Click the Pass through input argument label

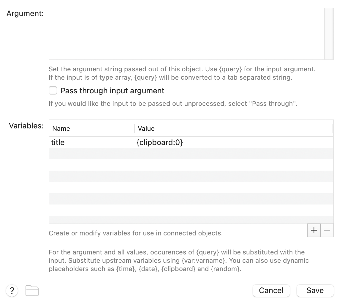(x=112, y=91)
